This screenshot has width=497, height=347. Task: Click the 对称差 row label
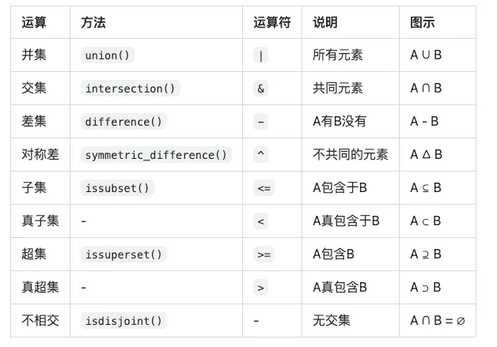pyautogui.click(x=40, y=155)
